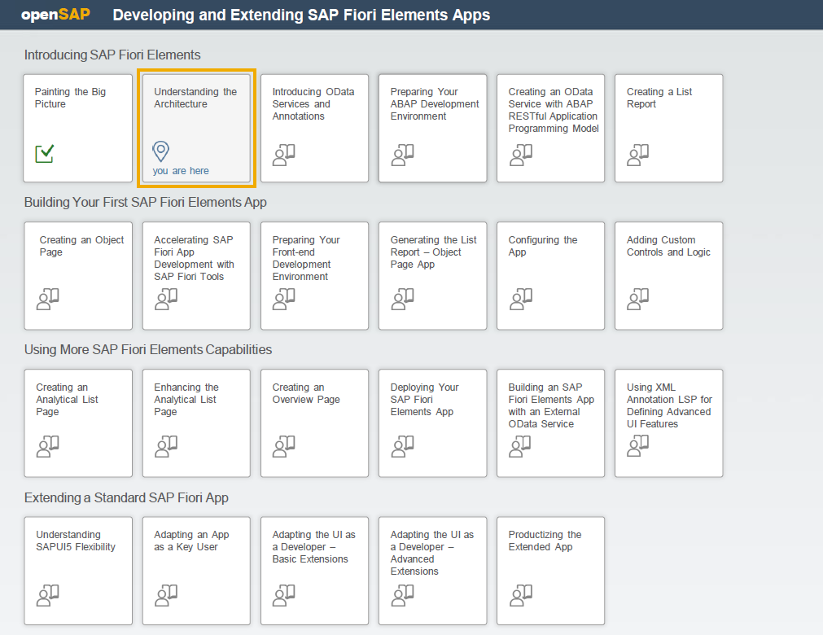Open the Understanding SAPUI5 Flexibility title
Screen dimensions: 823x635
tap(76, 541)
